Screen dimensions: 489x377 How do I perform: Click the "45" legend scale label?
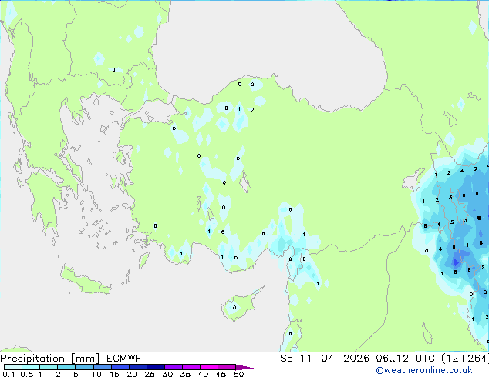[221, 374]
